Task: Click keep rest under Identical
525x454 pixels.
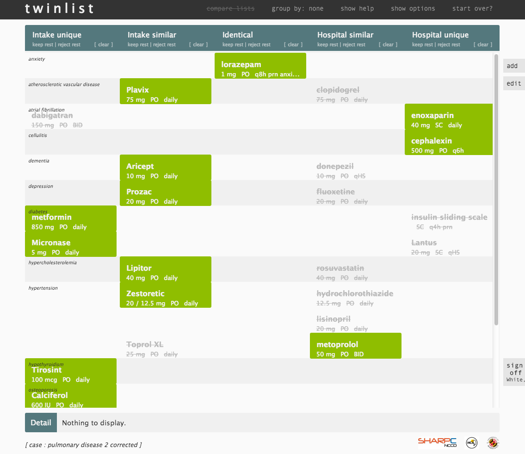Action: [233, 44]
